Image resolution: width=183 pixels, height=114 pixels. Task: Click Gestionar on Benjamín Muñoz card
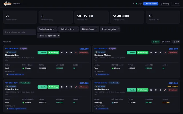pyautogui.click(x=173, y=52)
